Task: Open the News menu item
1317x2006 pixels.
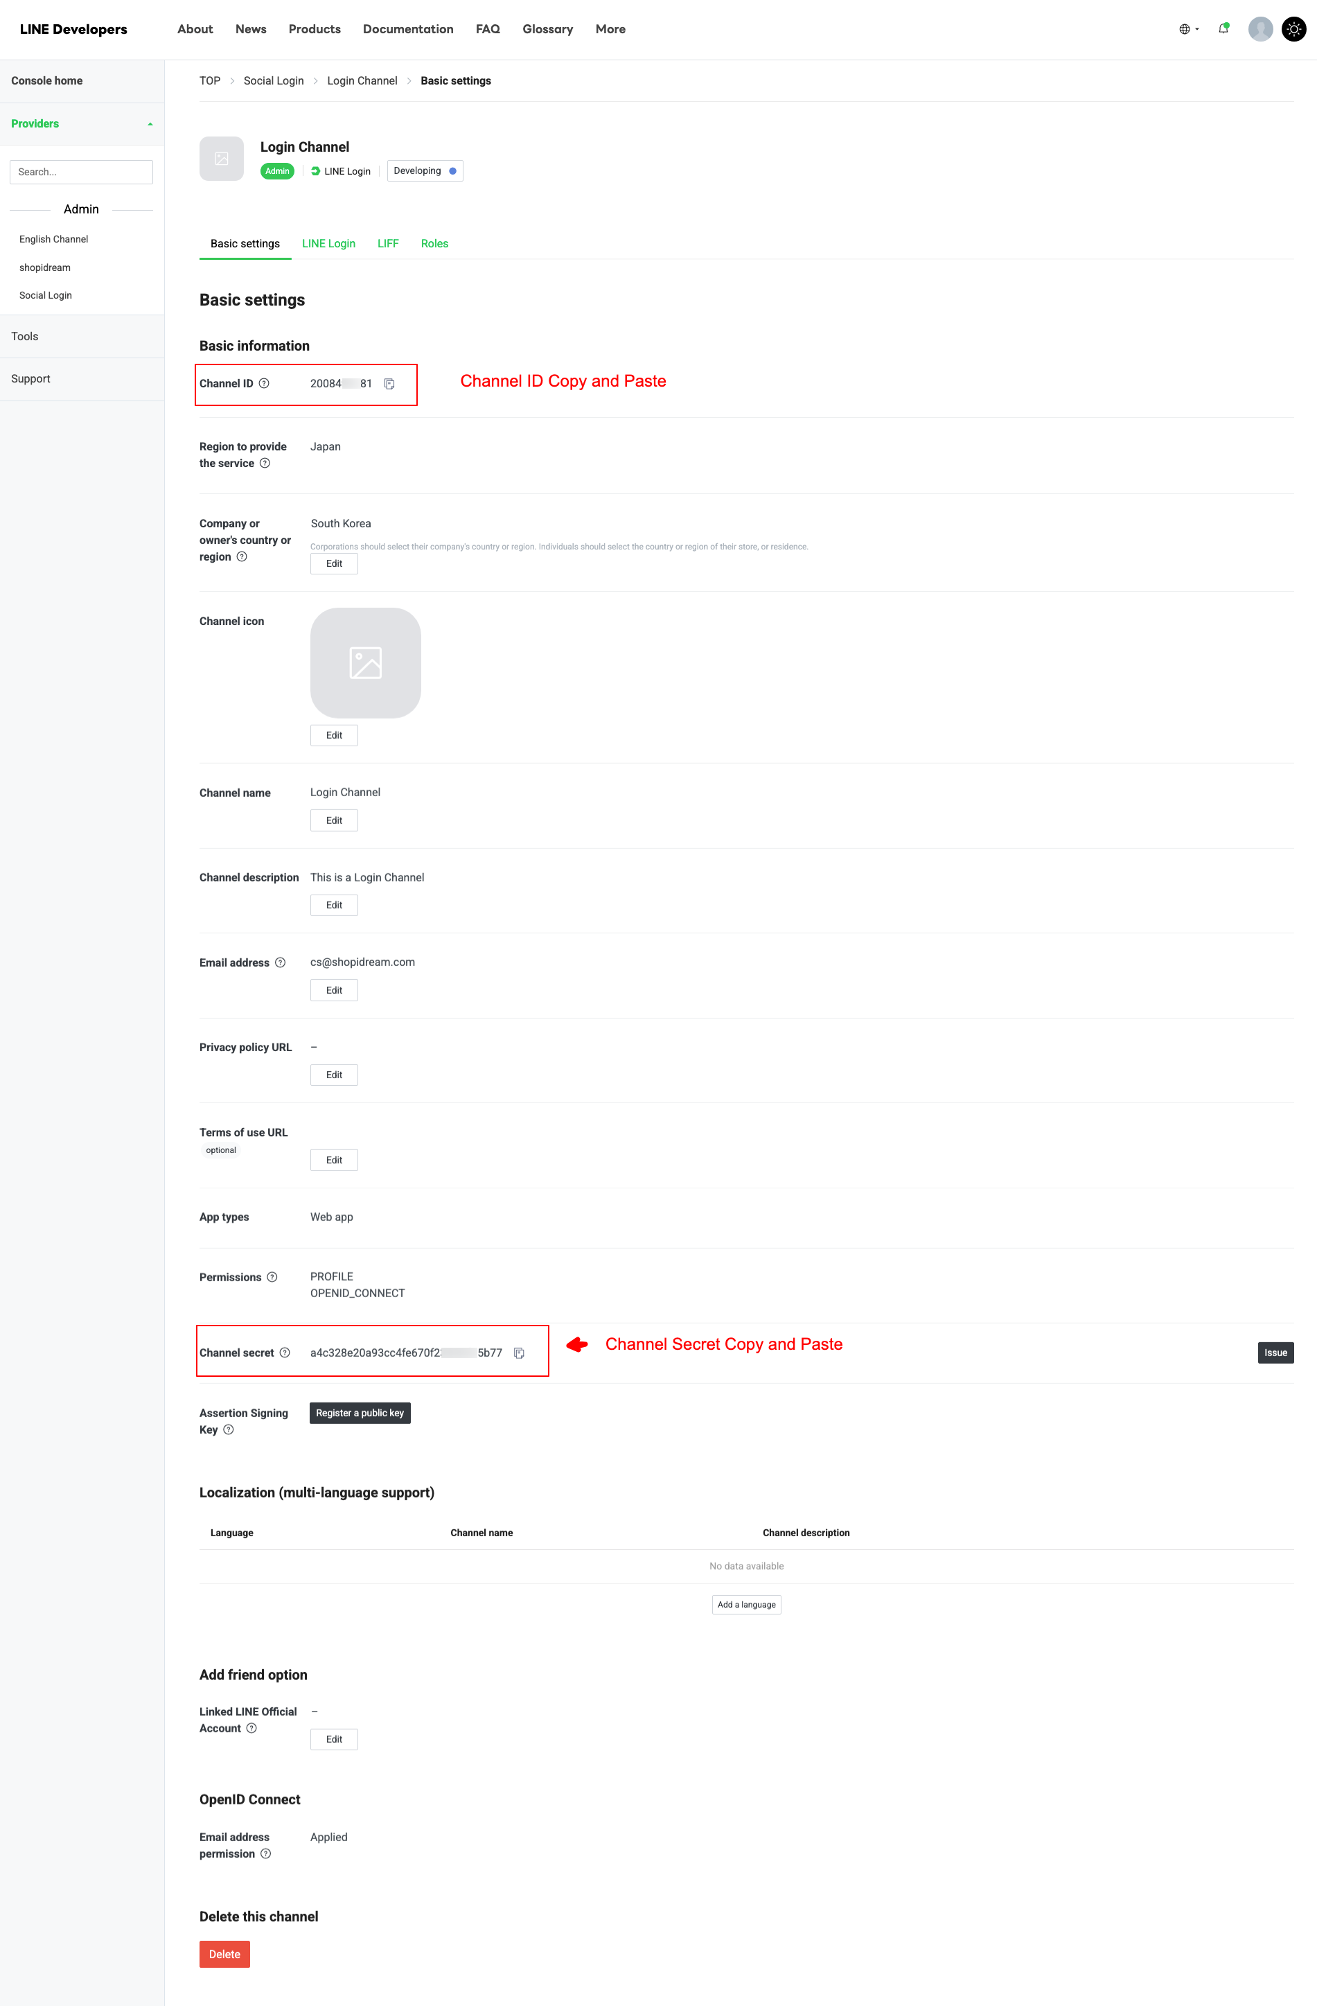Action: (x=251, y=30)
